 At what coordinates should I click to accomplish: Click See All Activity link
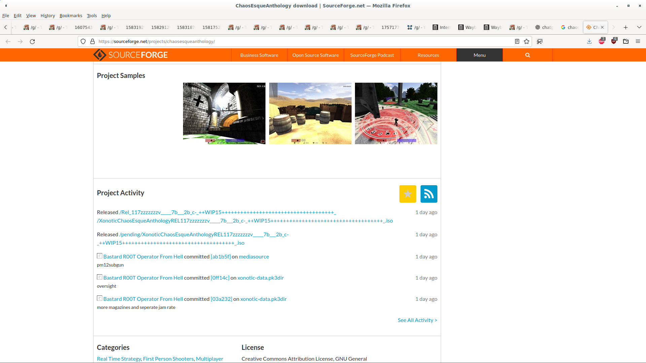coord(417,320)
